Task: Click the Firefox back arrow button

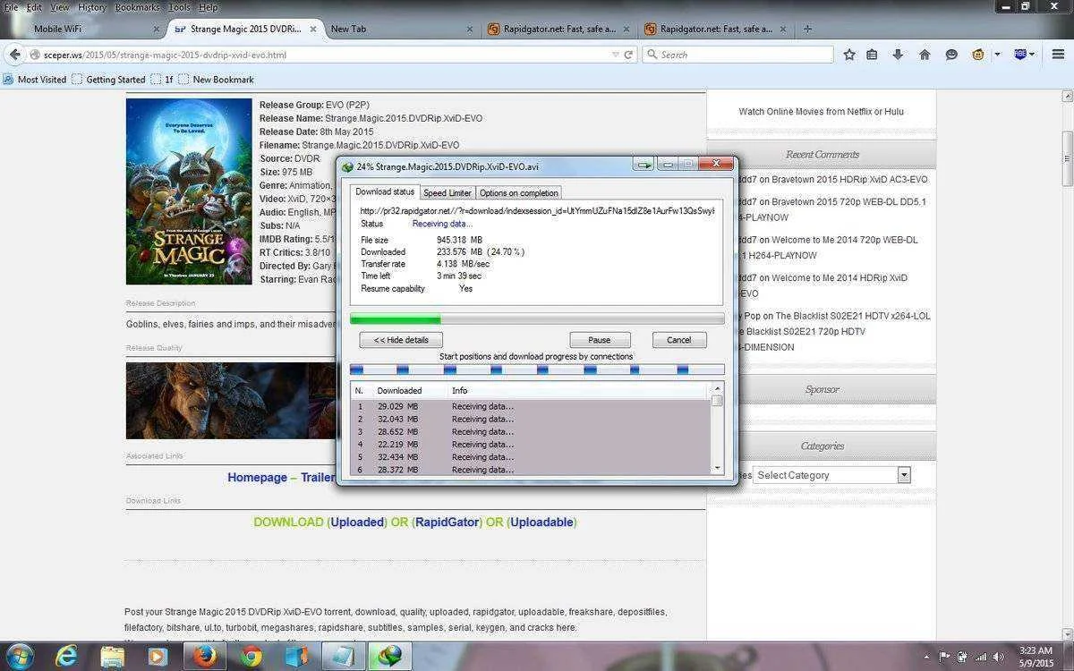Action: point(14,55)
